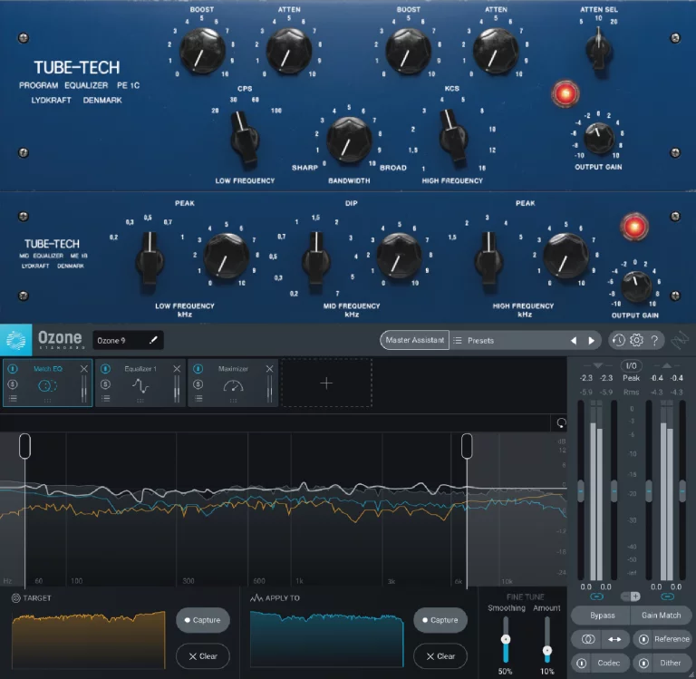The height and width of the screenshot is (679, 696).
Task: Click Capture in the APPLY TO section
Action: (x=440, y=620)
